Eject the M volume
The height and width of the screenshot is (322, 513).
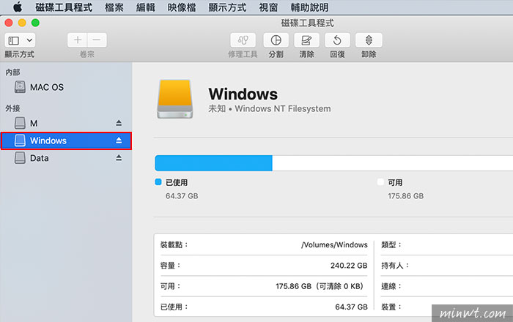click(x=119, y=123)
